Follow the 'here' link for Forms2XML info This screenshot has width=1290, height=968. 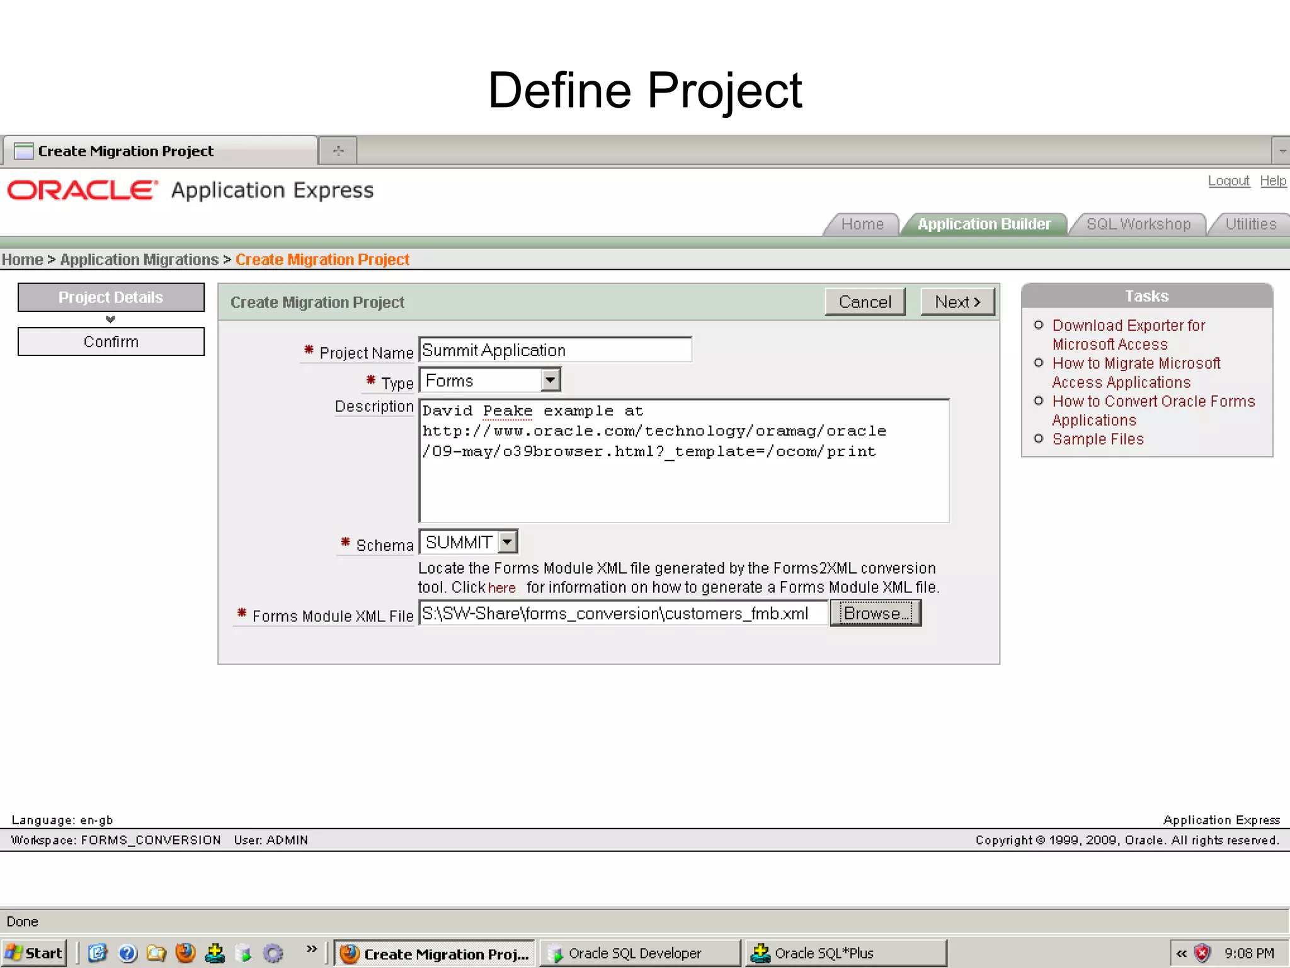point(501,588)
